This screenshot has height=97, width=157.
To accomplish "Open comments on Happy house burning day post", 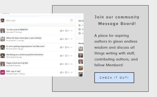I will 66,64.
